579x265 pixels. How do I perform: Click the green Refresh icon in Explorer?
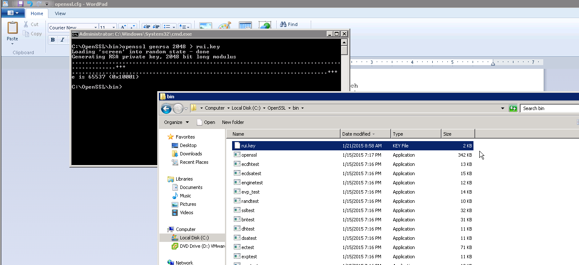513,108
